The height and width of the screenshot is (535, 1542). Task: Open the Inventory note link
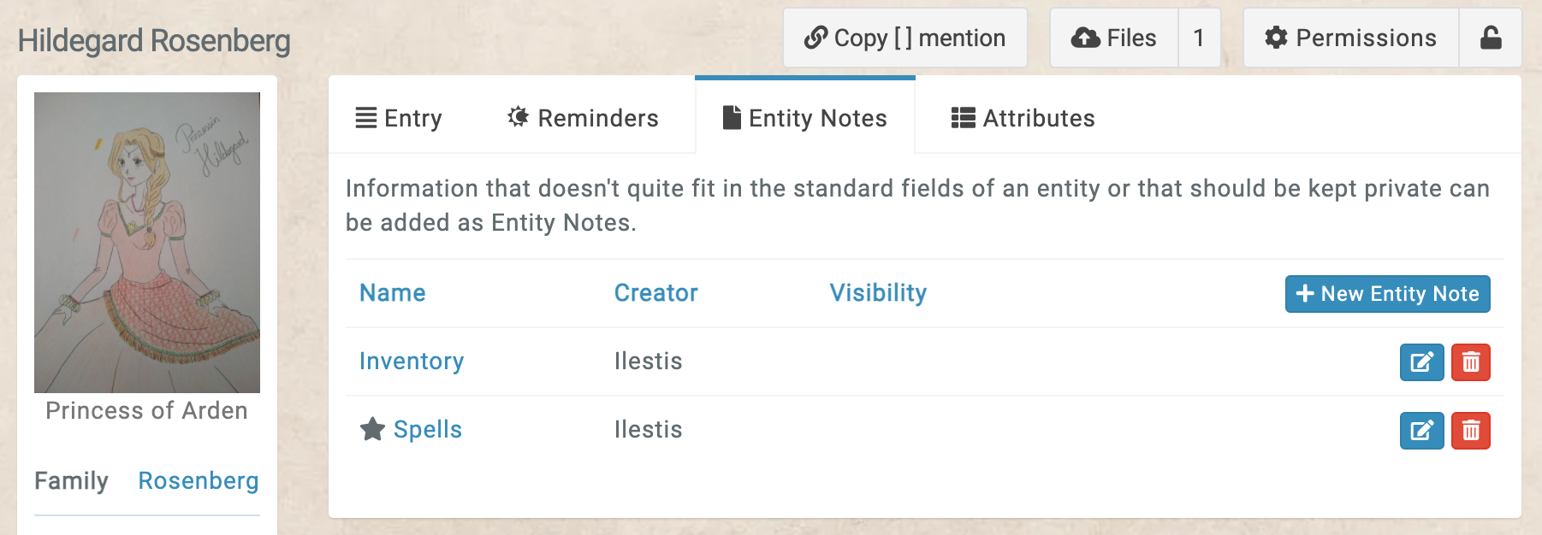click(412, 362)
